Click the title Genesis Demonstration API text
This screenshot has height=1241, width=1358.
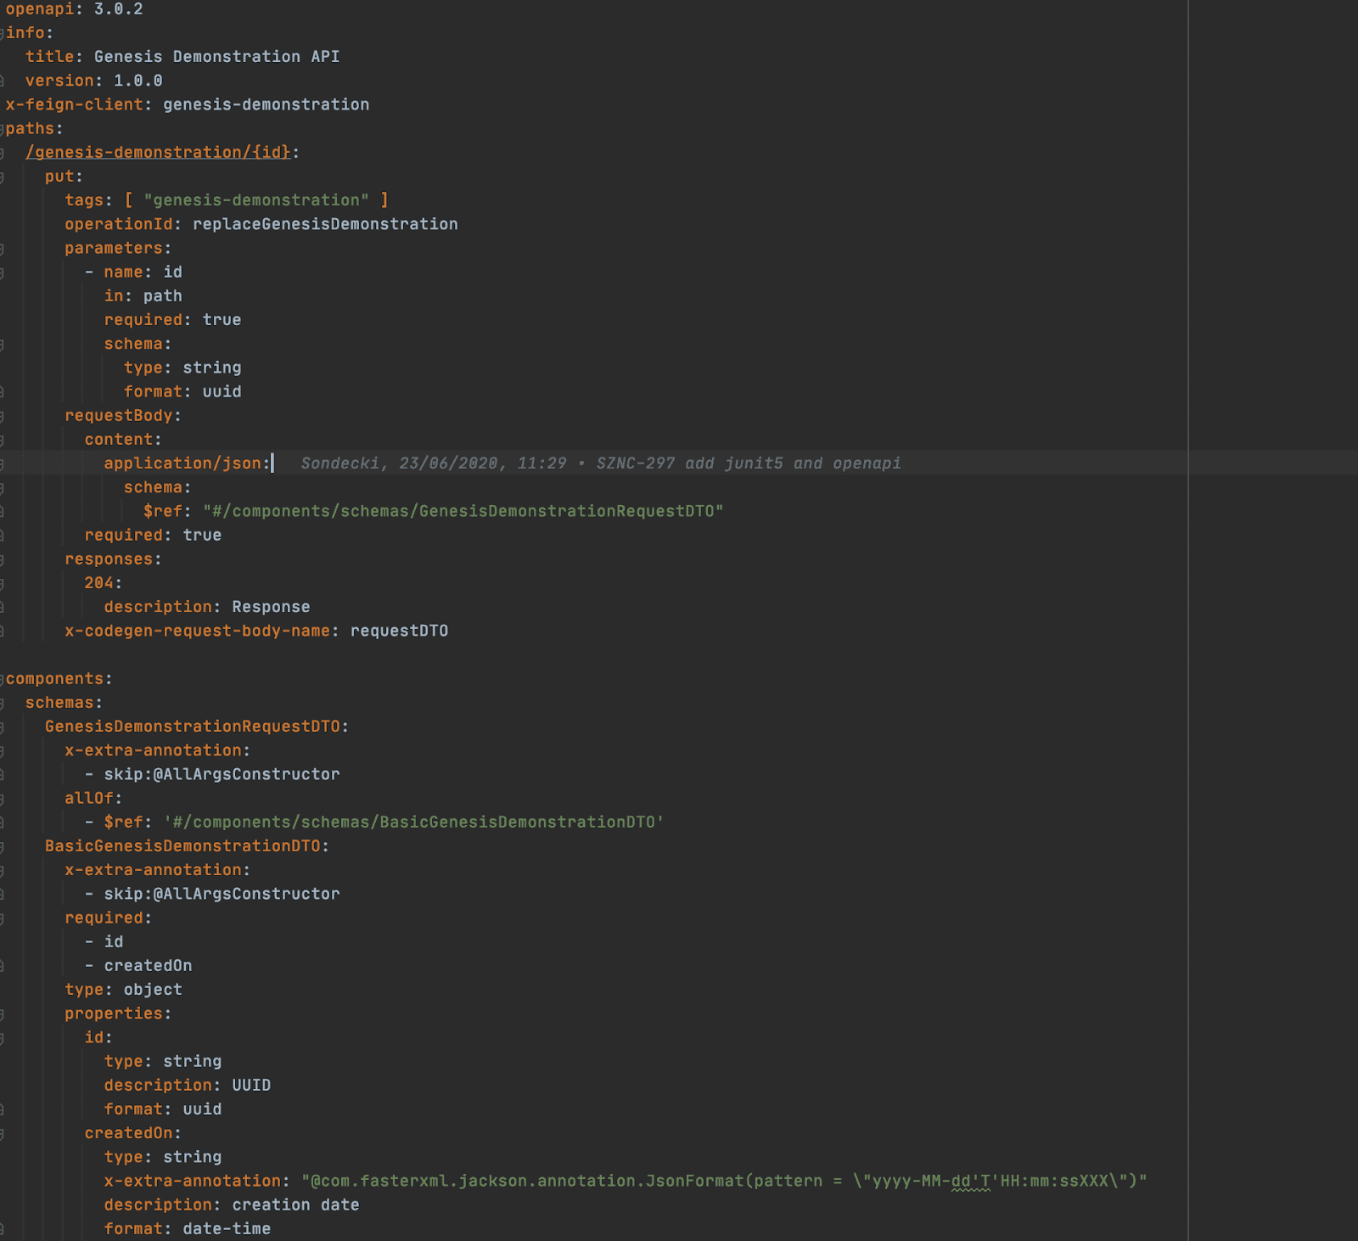(216, 57)
